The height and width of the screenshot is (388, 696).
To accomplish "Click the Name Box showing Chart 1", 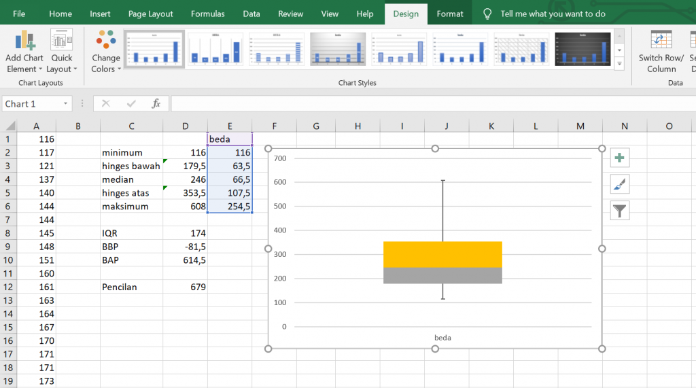I will pyautogui.click(x=31, y=103).
